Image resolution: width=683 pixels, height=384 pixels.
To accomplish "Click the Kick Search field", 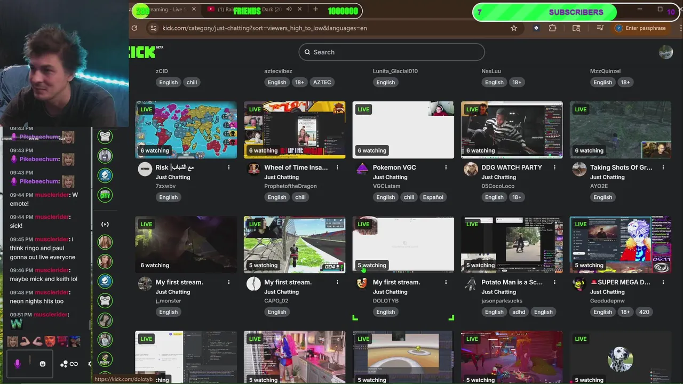I will coord(392,52).
